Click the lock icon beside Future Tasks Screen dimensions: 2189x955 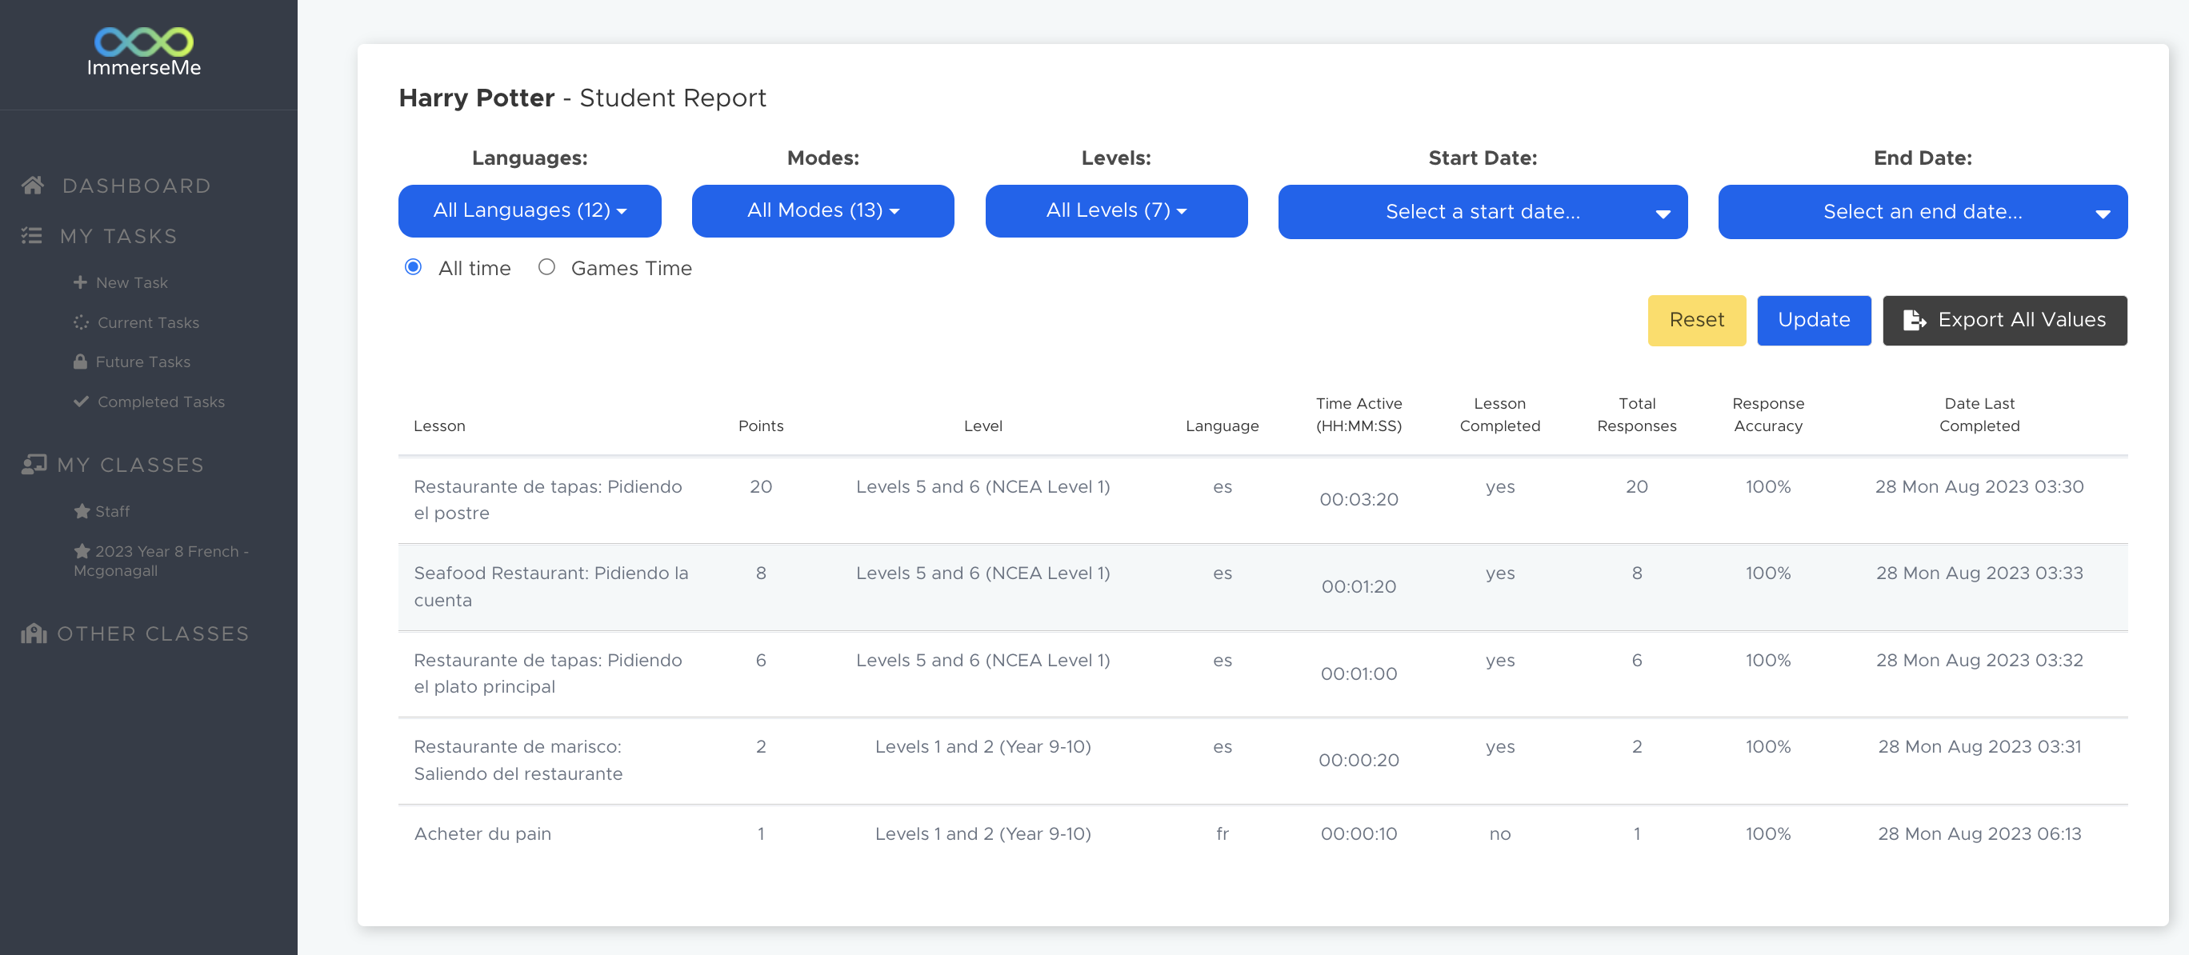80,361
